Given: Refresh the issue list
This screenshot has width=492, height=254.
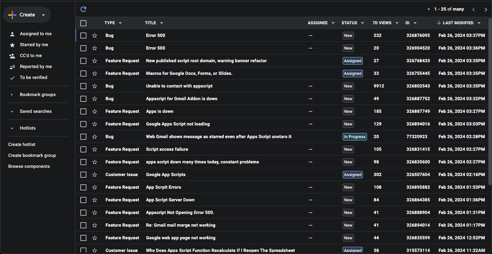Looking at the screenshot, I should [84, 9].
